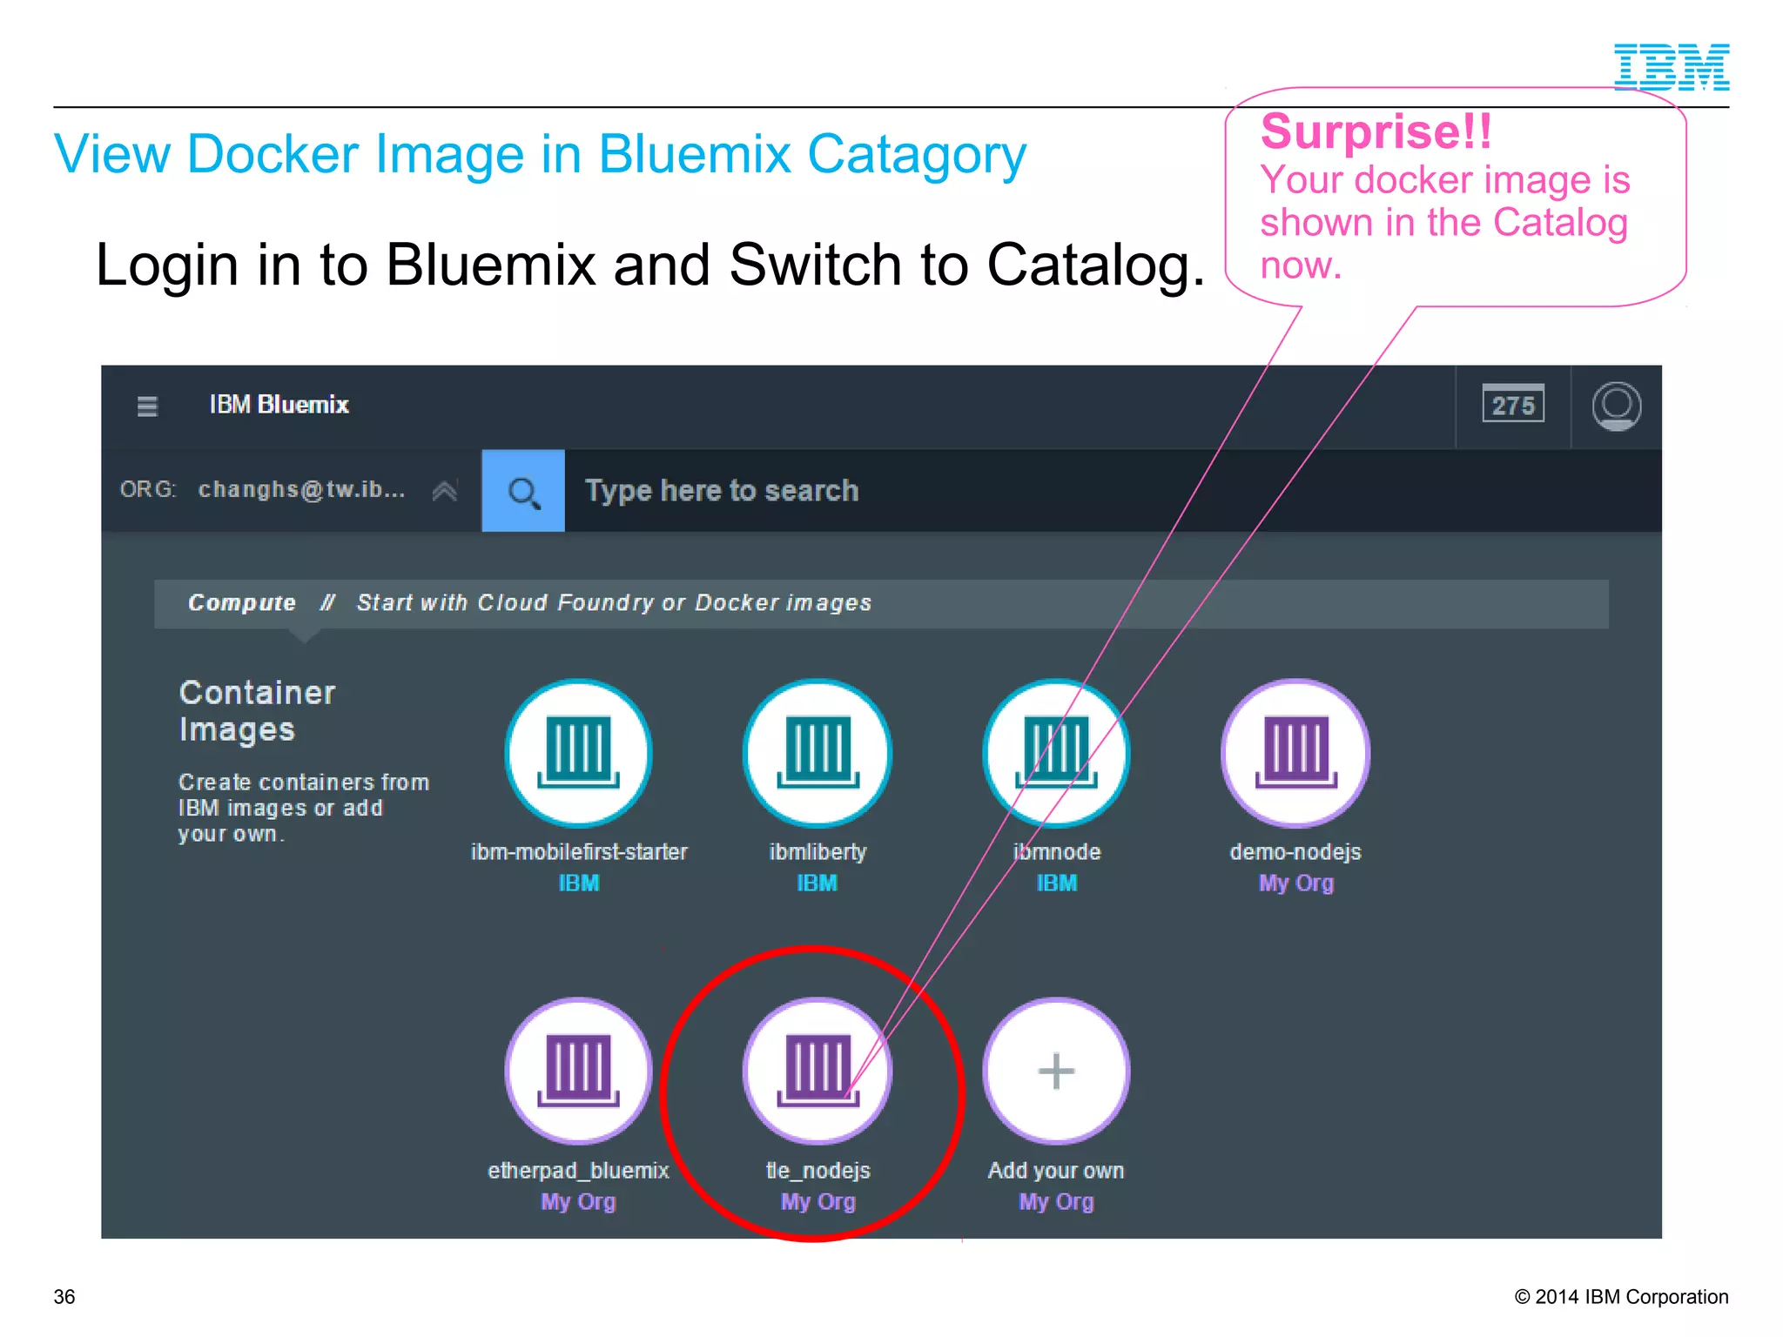The width and height of the screenshot is (1783, 1337).
Task: Open the 275 trial days counter
Action: coord(1513,405)
